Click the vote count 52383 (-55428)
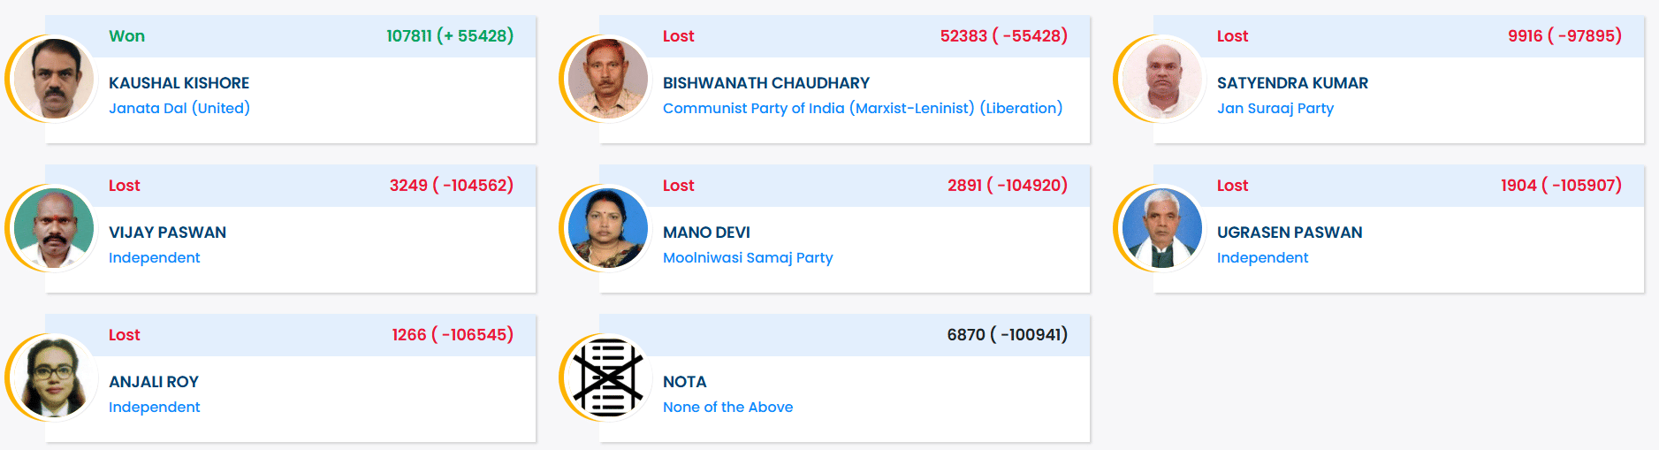This screenshot has width=1659, height=450. [1003, 36]
